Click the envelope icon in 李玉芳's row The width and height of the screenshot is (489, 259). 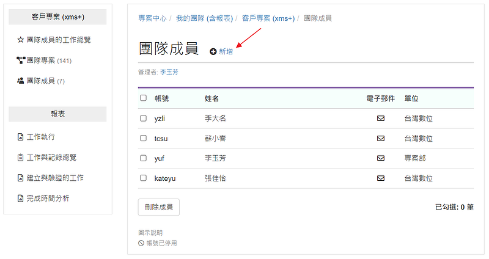point(380,158)
